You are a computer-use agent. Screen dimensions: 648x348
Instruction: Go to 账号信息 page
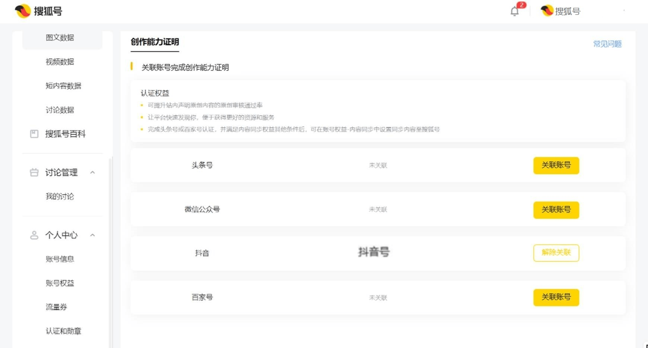(x=60, y=259)
